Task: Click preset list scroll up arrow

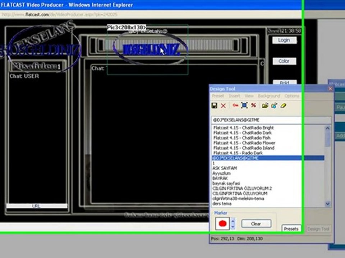Action: pyautogui.click(x=328, y=128)
